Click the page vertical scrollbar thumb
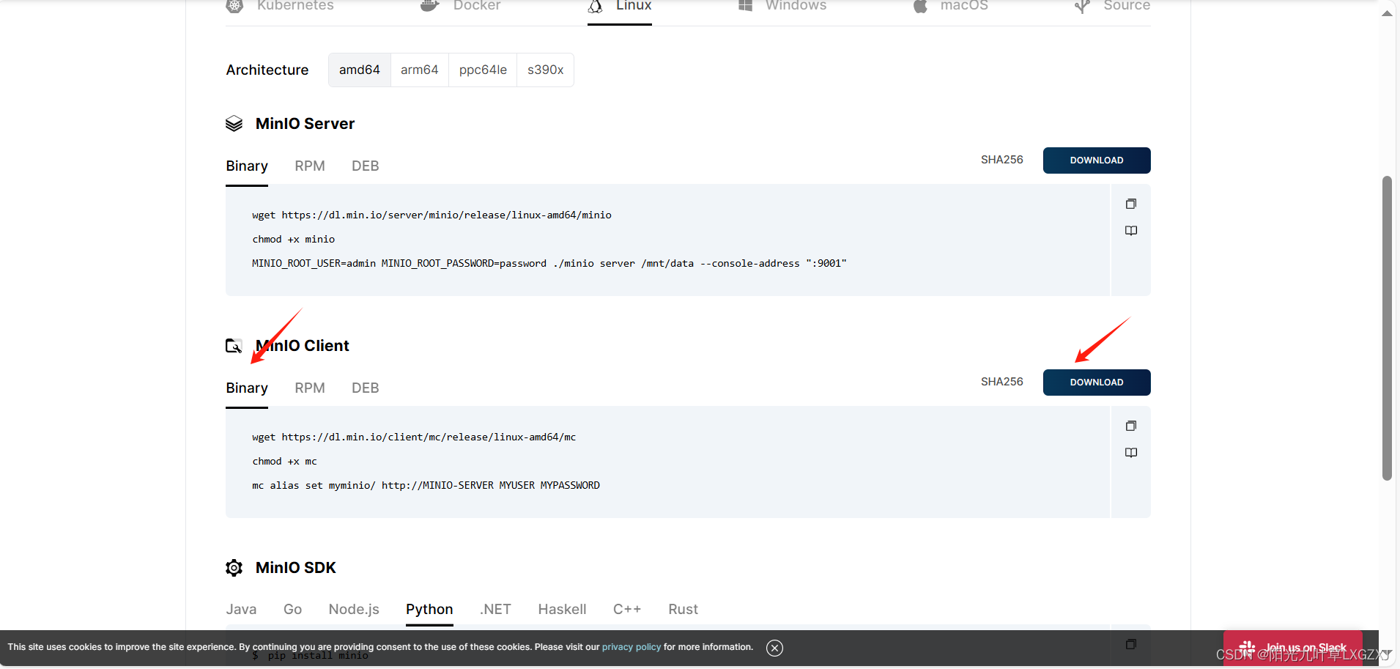The image size is (1400, 669). [x=1387, y=328]
